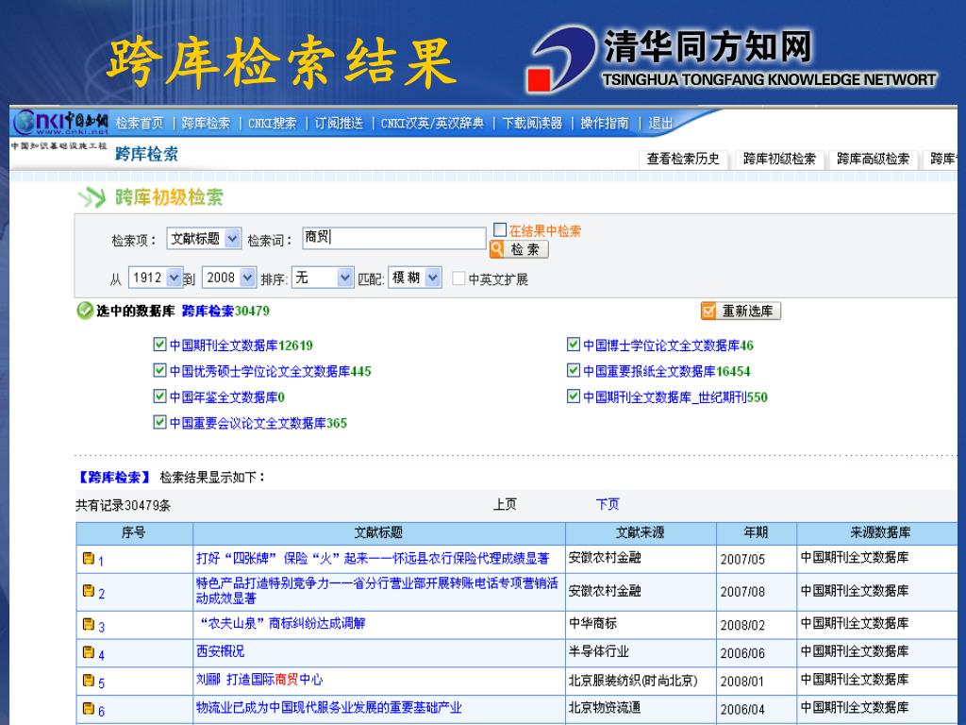Click the document icon in result row 3

(x=89, y=624)
